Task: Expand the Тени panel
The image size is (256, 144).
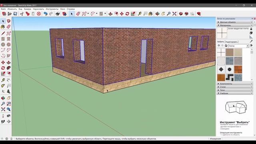Action: coord(235,90)
